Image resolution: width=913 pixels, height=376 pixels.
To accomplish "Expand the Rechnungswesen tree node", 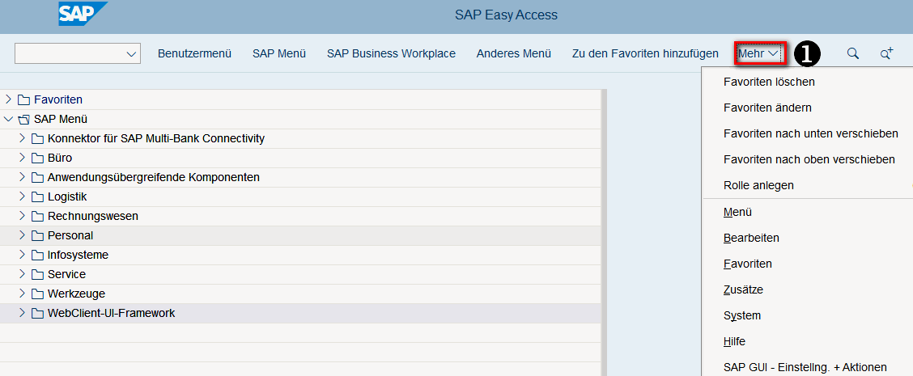I will click(x=22, y=216).
